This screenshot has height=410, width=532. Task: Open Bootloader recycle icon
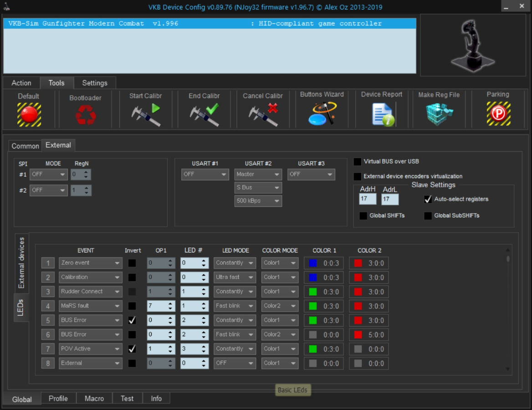pos(86,115)
